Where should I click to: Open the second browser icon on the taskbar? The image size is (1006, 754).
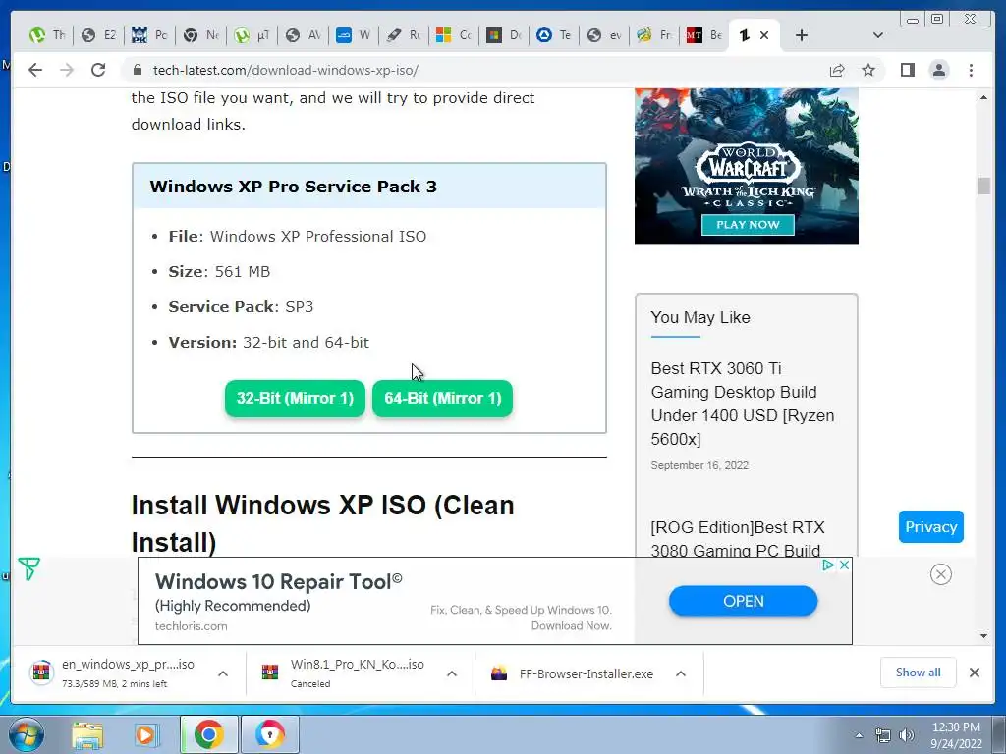(269, 734)
